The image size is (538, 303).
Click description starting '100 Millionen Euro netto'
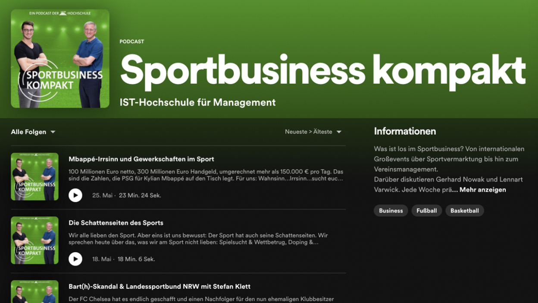[206, 175]
